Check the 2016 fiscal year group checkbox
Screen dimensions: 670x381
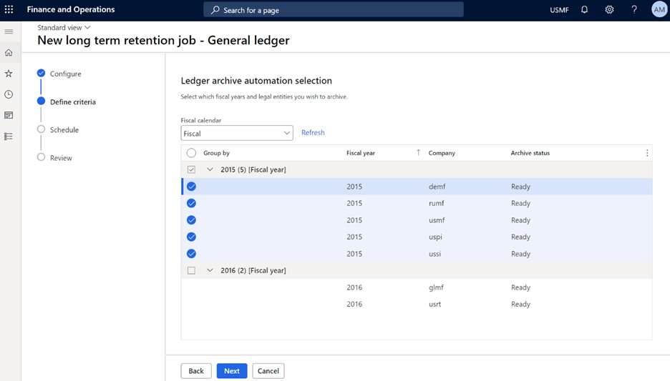pyautogui.click(x=191, y=271)
